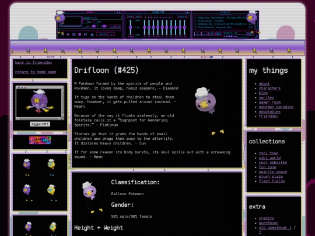This screenshot has height=236, width=315.
Task: Open the equalizer Presets menu
Action: click(183, 16)
